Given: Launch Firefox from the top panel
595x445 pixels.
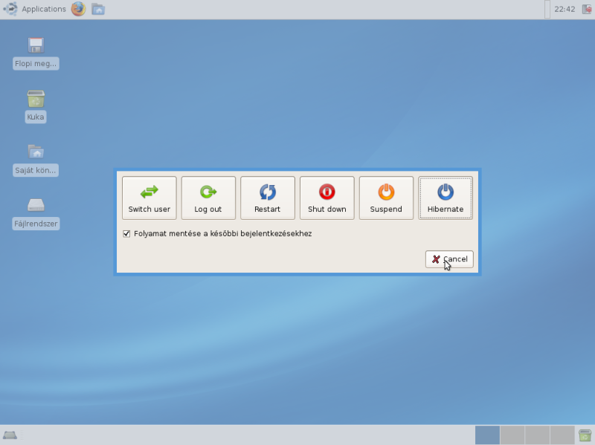Looking at the screenshot, I should pyautogui.click(x=78, y=9).
